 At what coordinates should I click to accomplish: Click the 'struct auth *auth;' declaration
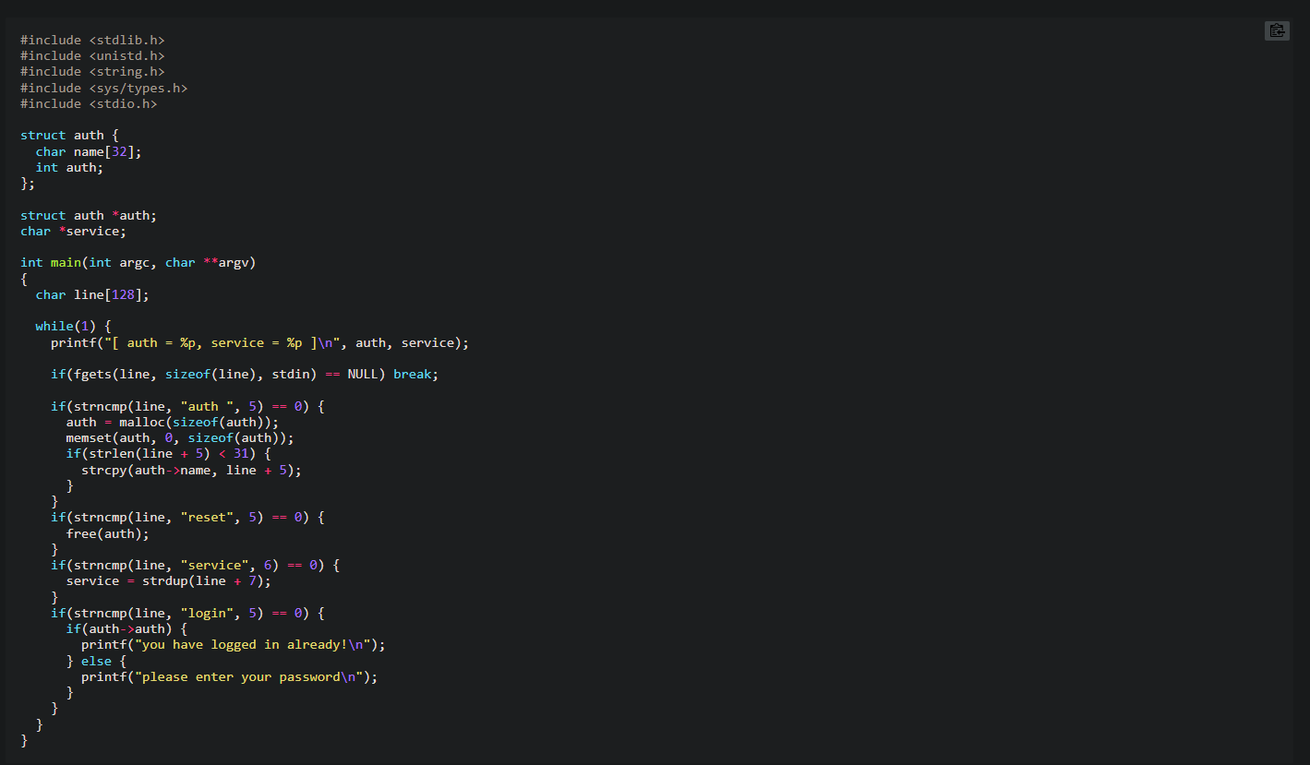pyautogui.click(x=89, y=216)
